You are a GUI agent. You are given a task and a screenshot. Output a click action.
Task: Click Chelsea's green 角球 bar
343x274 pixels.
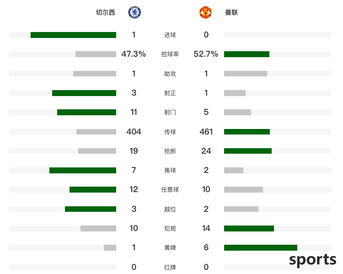point(83,170)
